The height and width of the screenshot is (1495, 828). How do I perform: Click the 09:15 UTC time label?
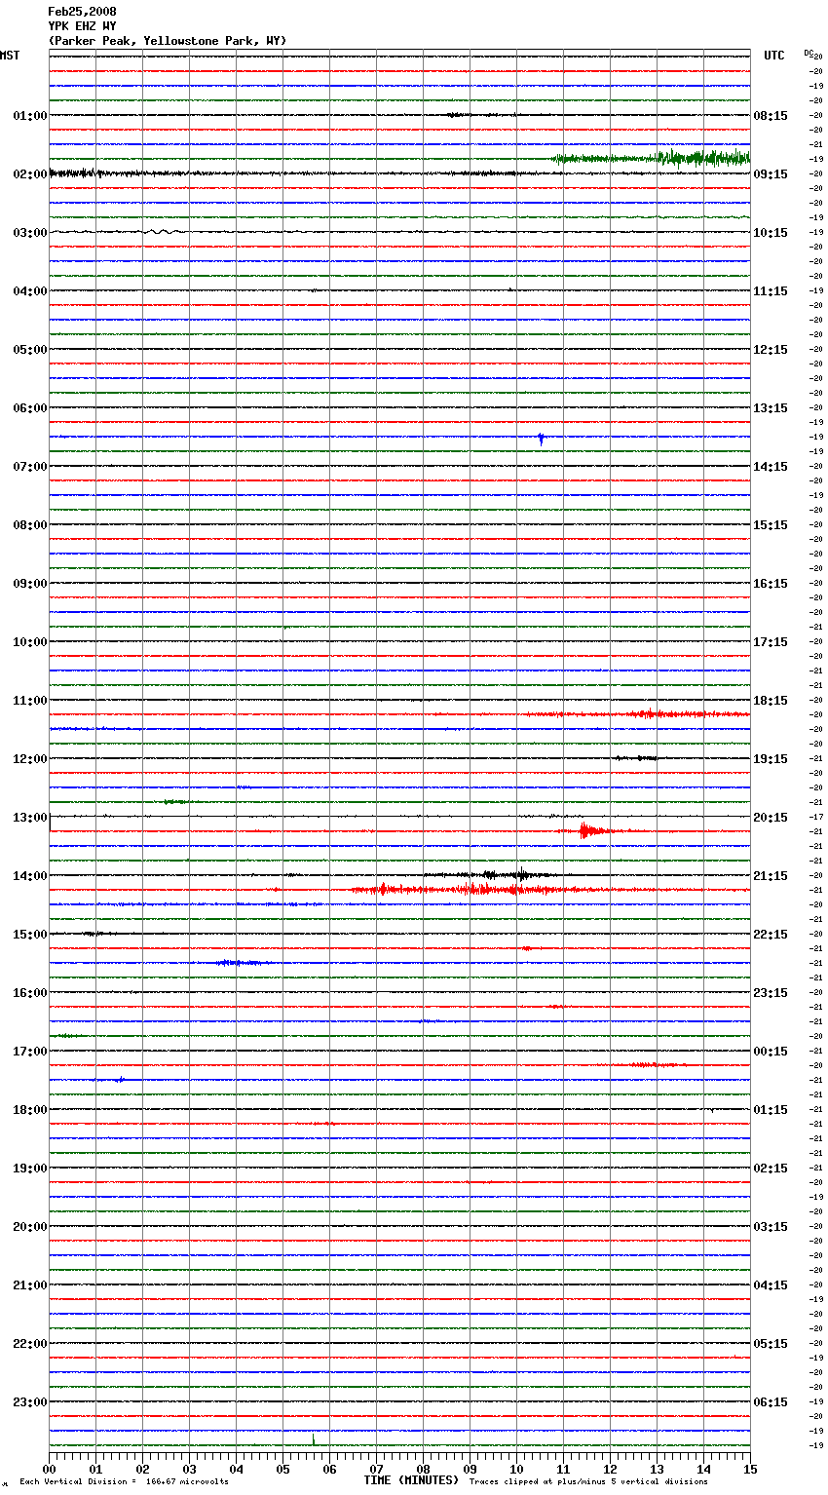[771, 174]
